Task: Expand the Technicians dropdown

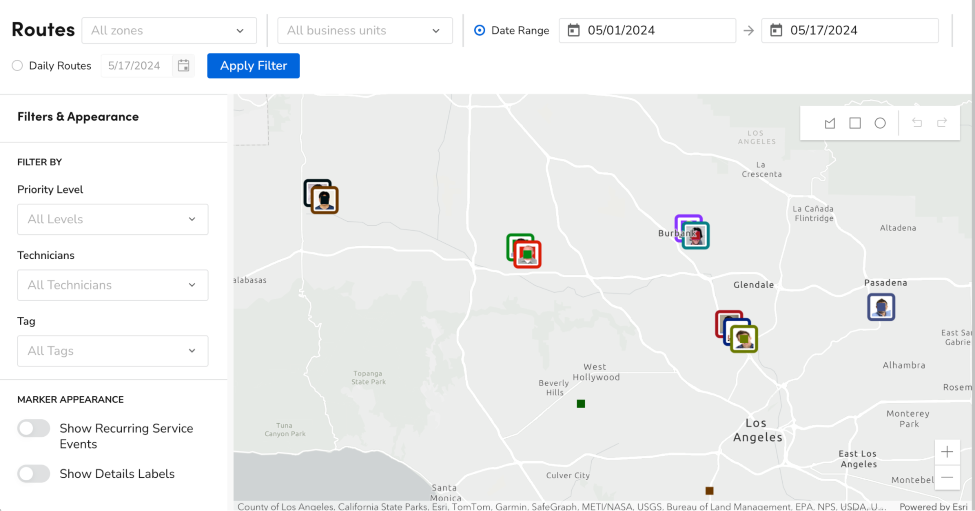Action: (113, 285)
